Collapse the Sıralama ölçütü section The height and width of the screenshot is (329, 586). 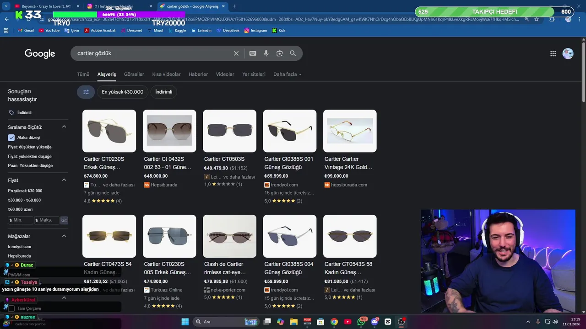[64, 127]
